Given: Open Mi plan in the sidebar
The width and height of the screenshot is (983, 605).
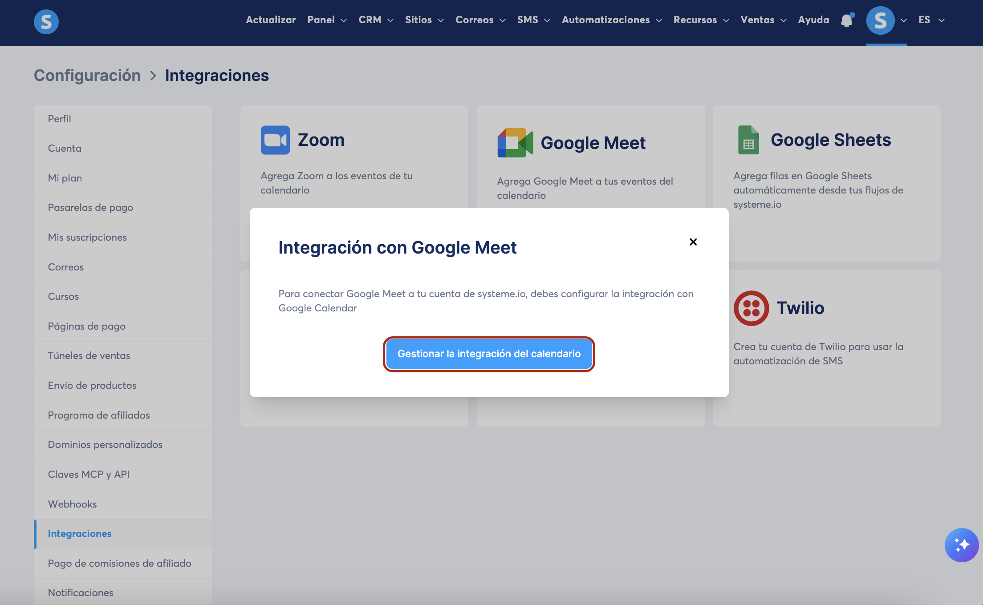Looking at the screenshot, I should coord(123,178).
